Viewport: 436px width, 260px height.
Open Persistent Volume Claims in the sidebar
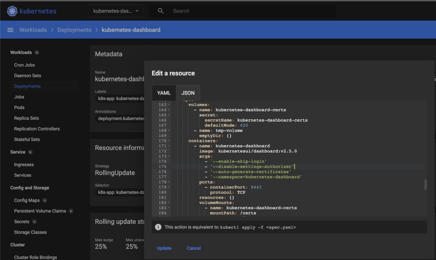pos(40,211)
